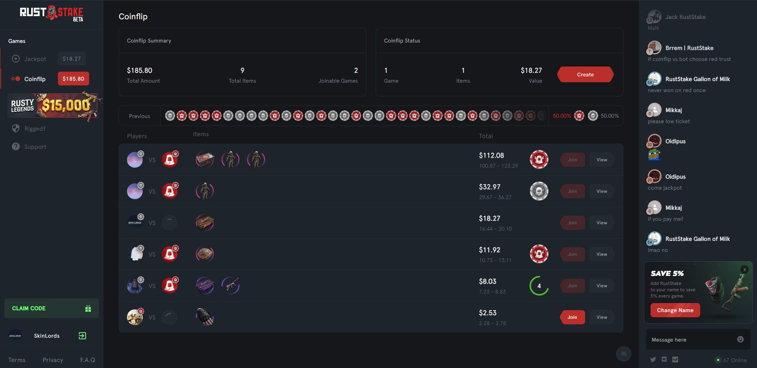Focus the 'Message here' chat input
Image resolution: width=757 pixels, height=368 pixels.
coord(690,340)
